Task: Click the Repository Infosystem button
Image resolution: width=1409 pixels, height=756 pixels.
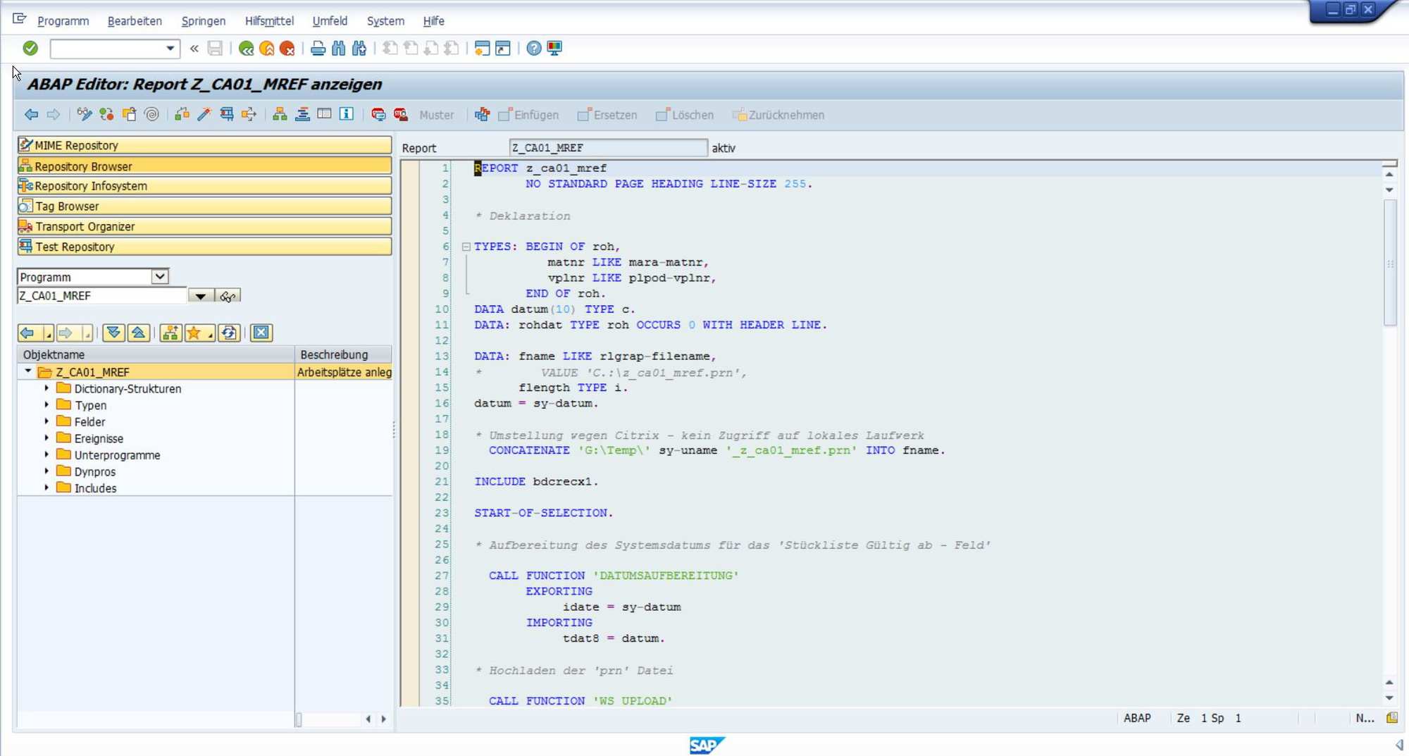Action: click(204, 186)
